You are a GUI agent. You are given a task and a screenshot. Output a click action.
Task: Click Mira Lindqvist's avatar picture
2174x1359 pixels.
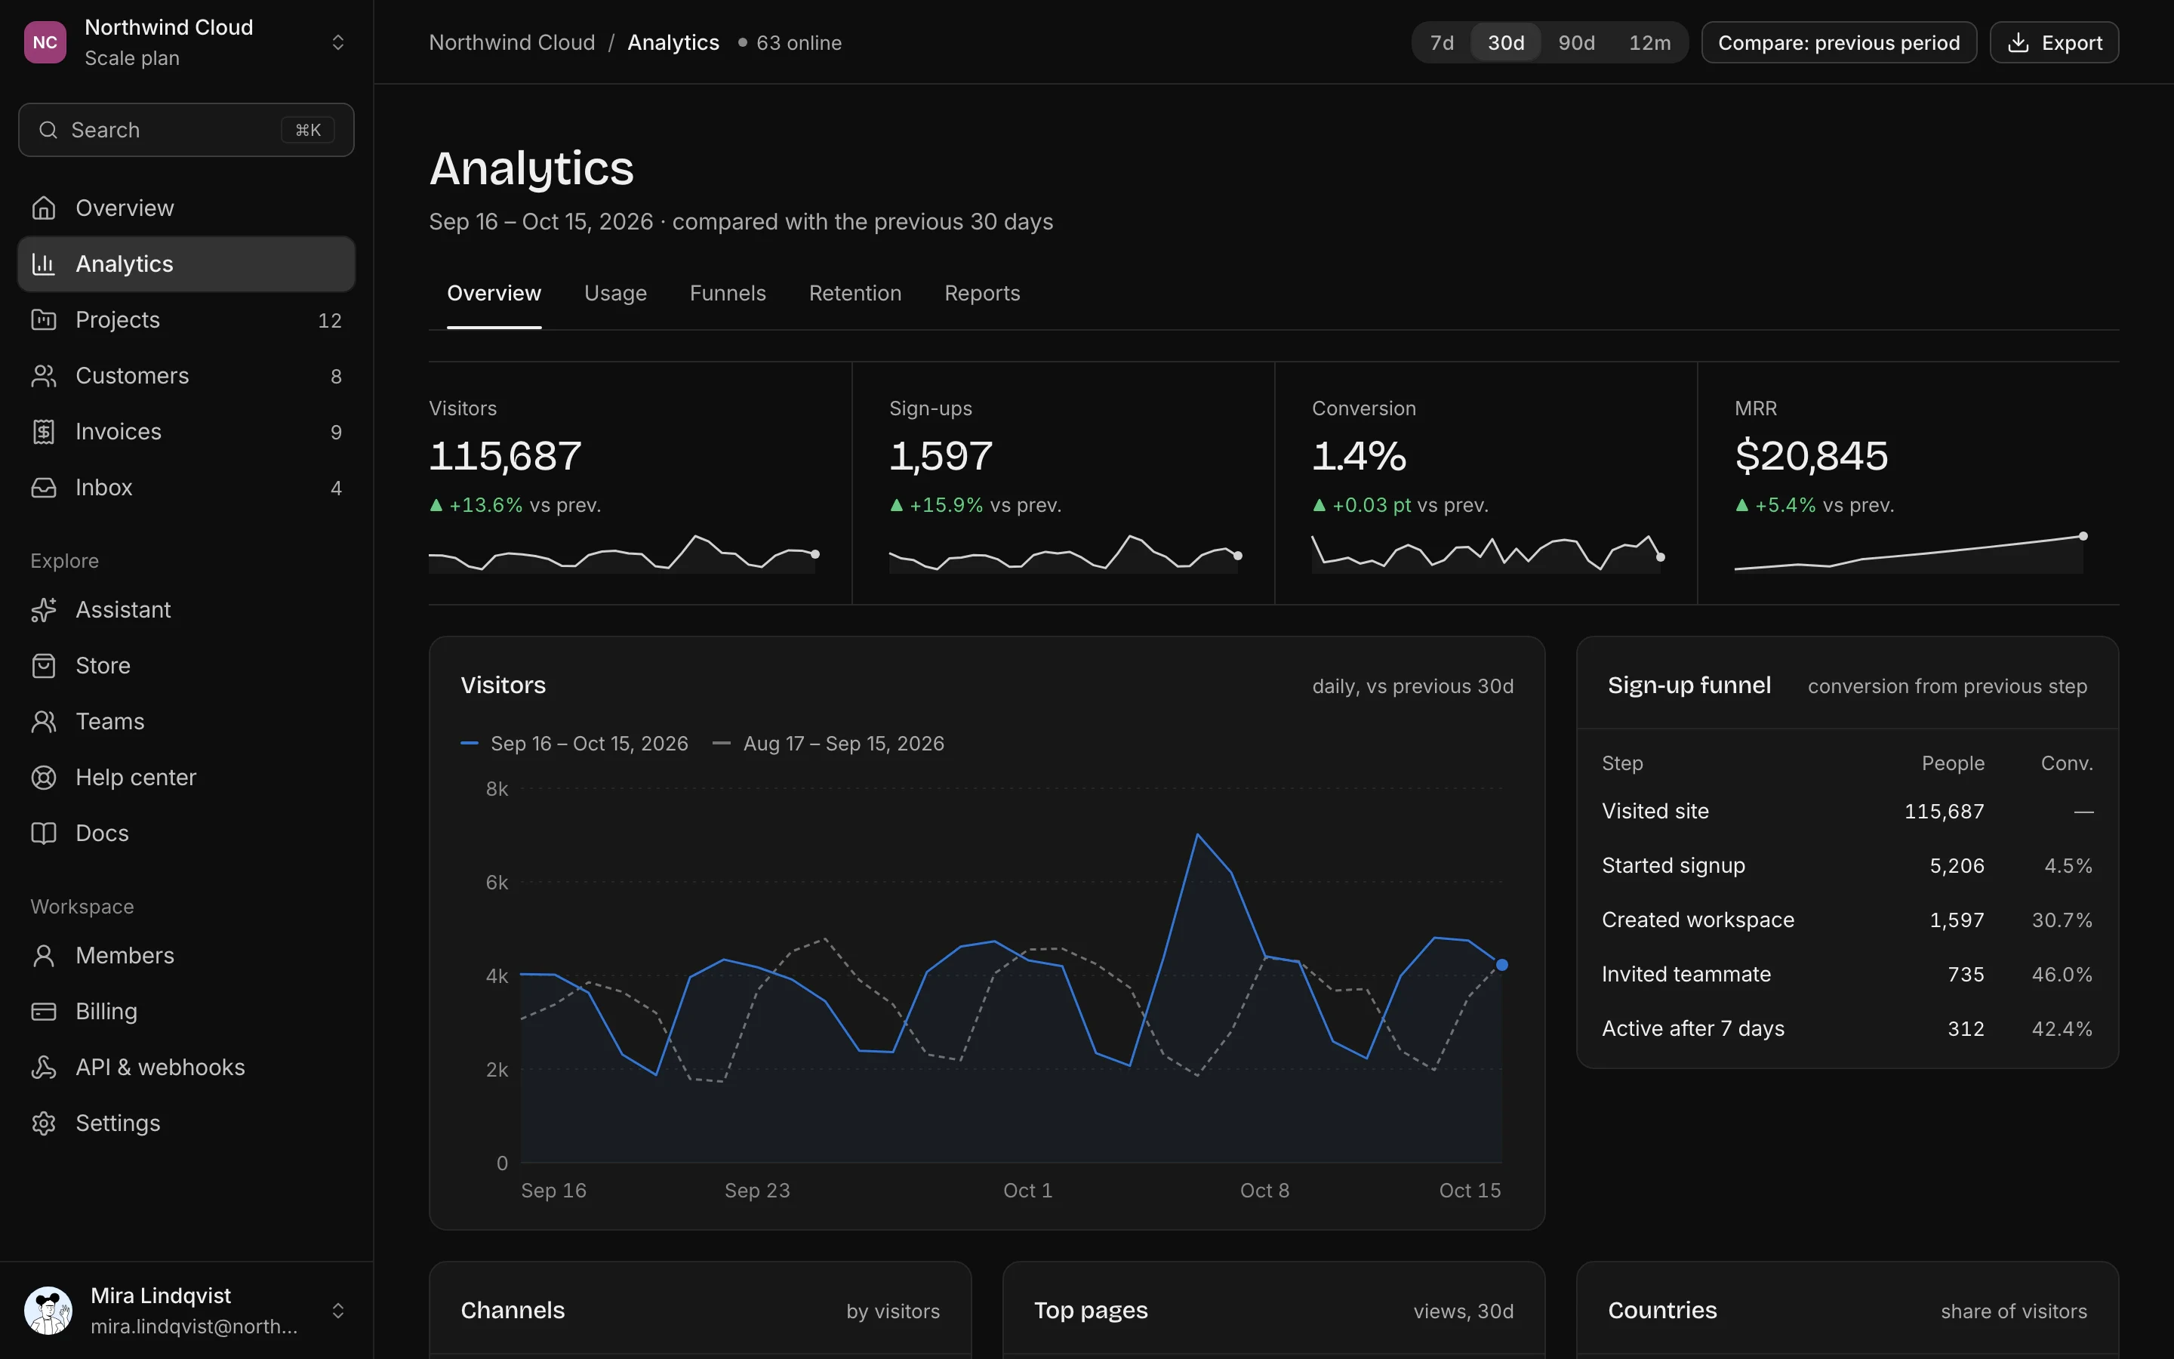pyautogui.click(x=48, y=1310)
